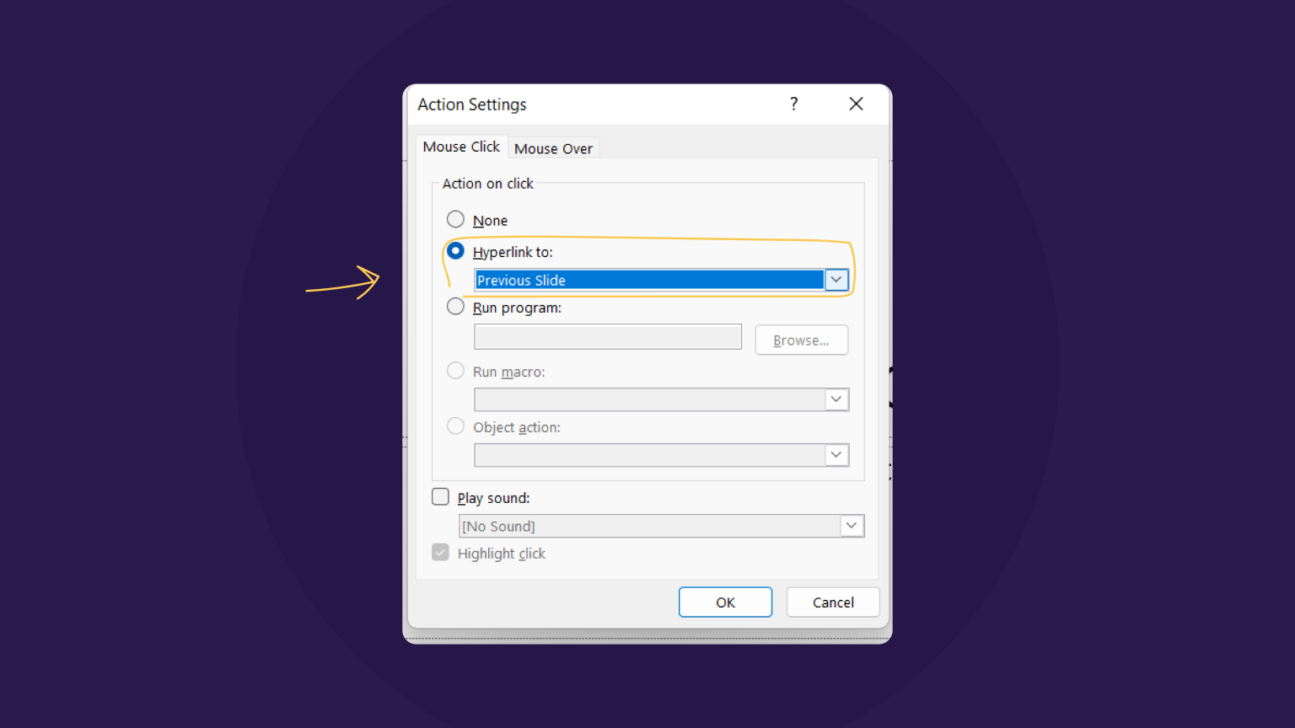Select the Hyperlink to radio button
This screenshot has height=728, width=1295.
455,250
